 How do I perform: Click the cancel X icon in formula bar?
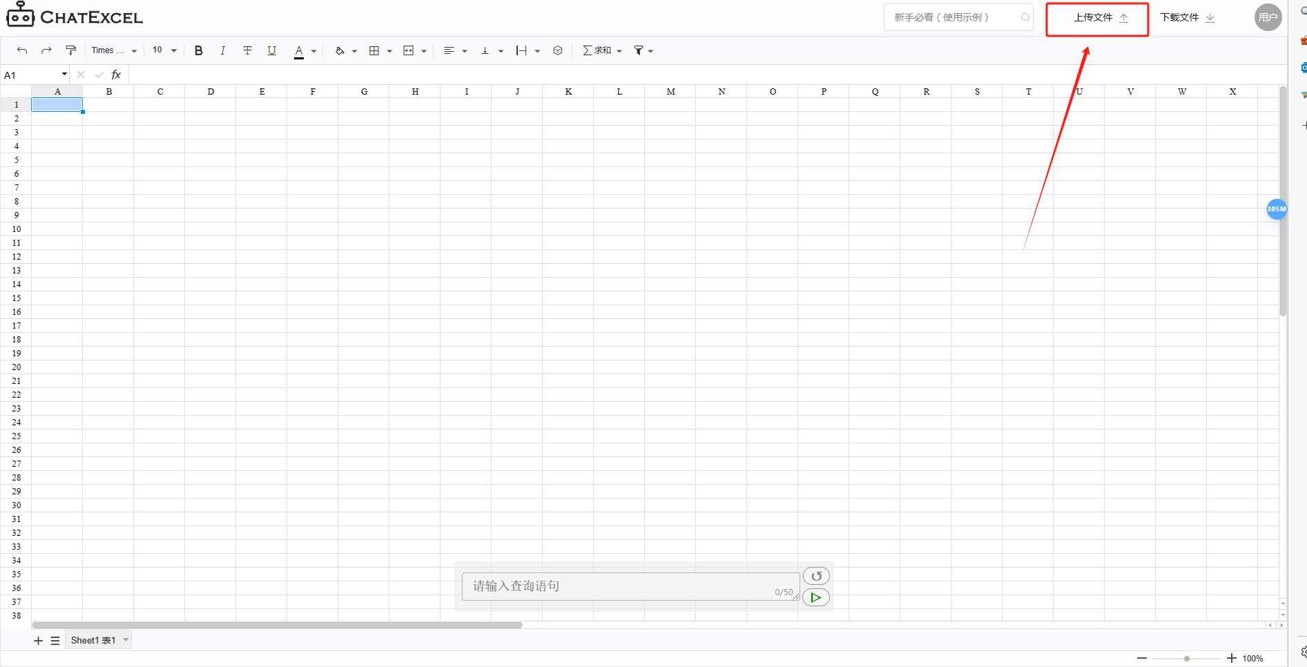pyautogui.click(x=81, y=75)
